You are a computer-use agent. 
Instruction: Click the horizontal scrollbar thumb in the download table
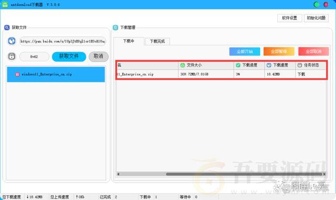244,174
